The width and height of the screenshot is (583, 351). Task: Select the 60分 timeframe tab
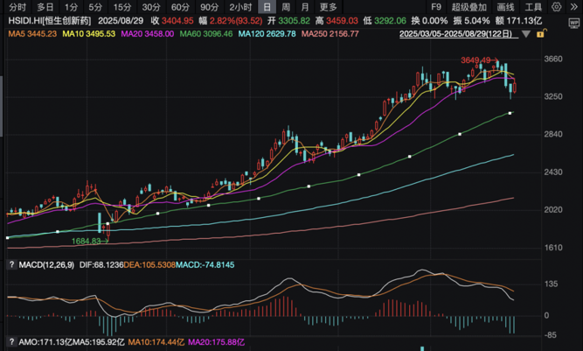pyautogui.click(x=180, y=7)
